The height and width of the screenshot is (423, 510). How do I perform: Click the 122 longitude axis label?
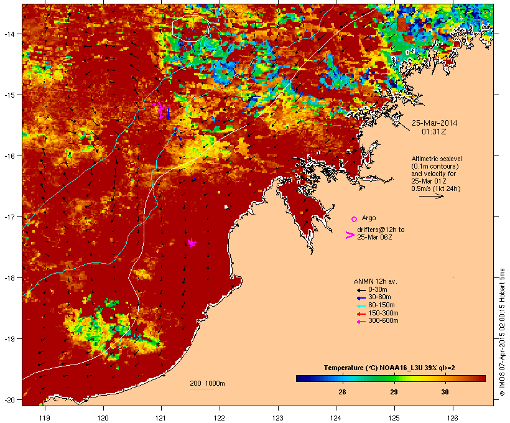tap(220, 418)
